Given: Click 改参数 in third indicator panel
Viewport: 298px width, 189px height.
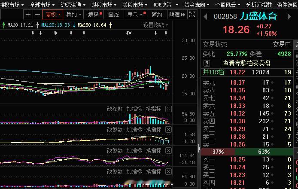Looking at the screenshot, I should [115, 151].
